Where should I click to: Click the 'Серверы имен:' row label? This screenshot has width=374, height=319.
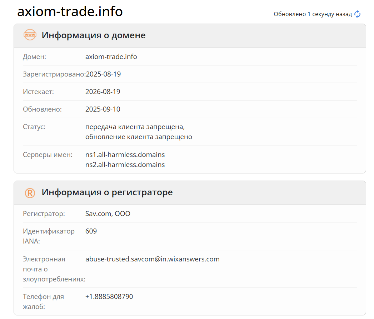click(x=48, y=155)
